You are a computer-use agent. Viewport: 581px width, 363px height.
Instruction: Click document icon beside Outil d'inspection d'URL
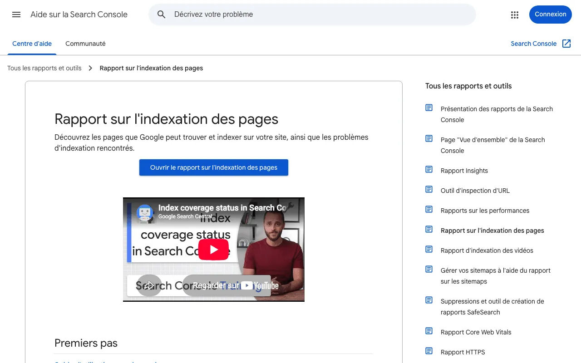pos(429,189)
